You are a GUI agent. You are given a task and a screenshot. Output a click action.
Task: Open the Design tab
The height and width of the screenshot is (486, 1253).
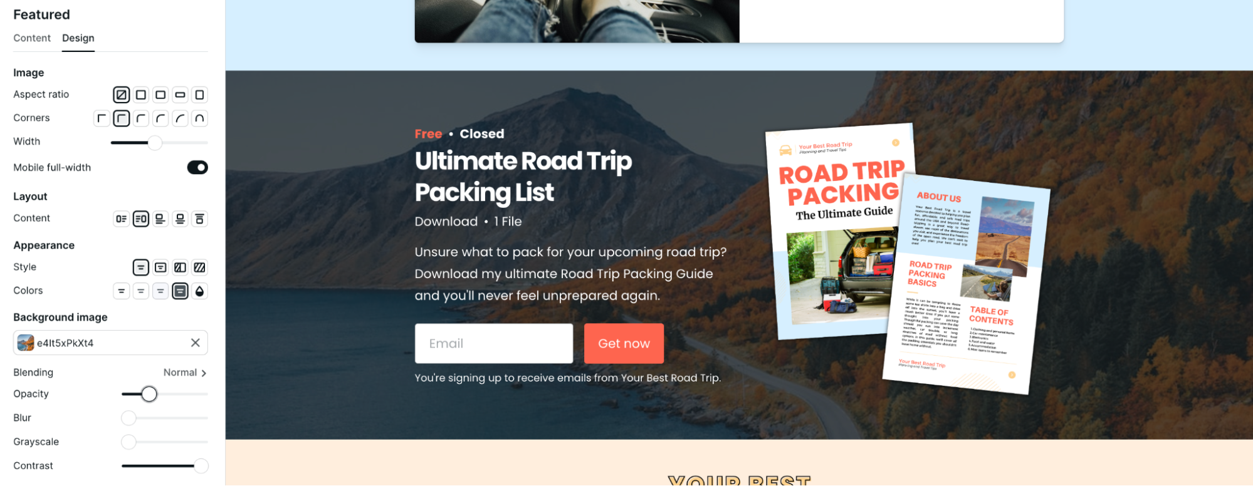click(x=78, y=38)
